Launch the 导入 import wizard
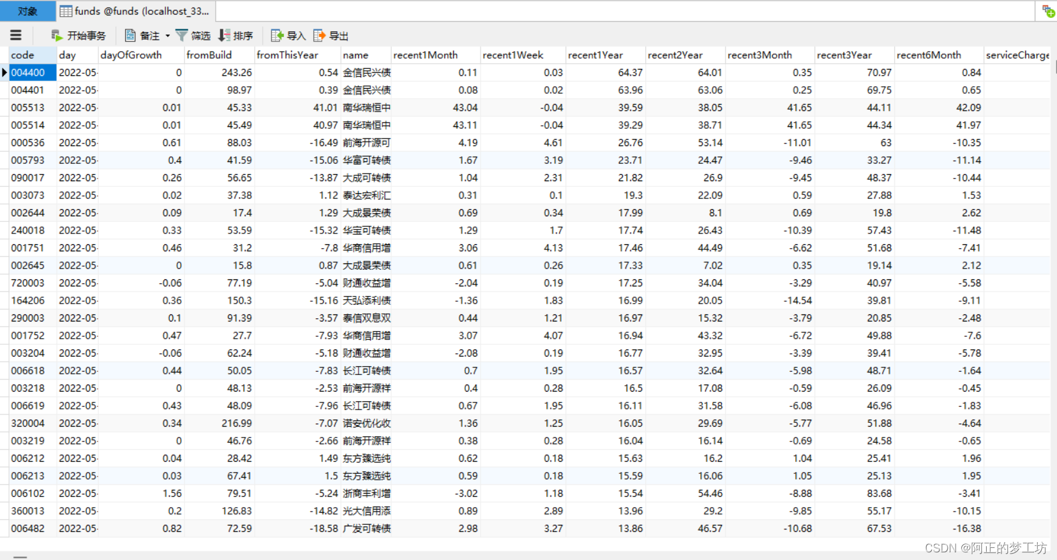This screenshot has width=1057, height=560. click(x=289, y=36)
